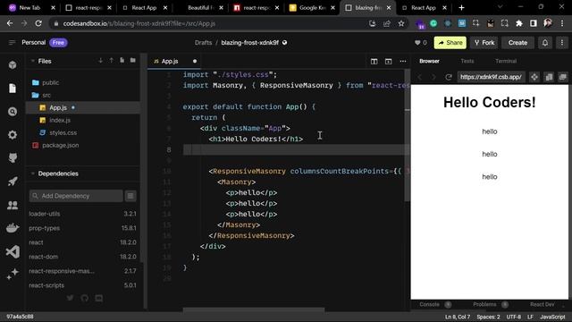
Task: Open the React Dev tools panel
Action: (543, 304)
